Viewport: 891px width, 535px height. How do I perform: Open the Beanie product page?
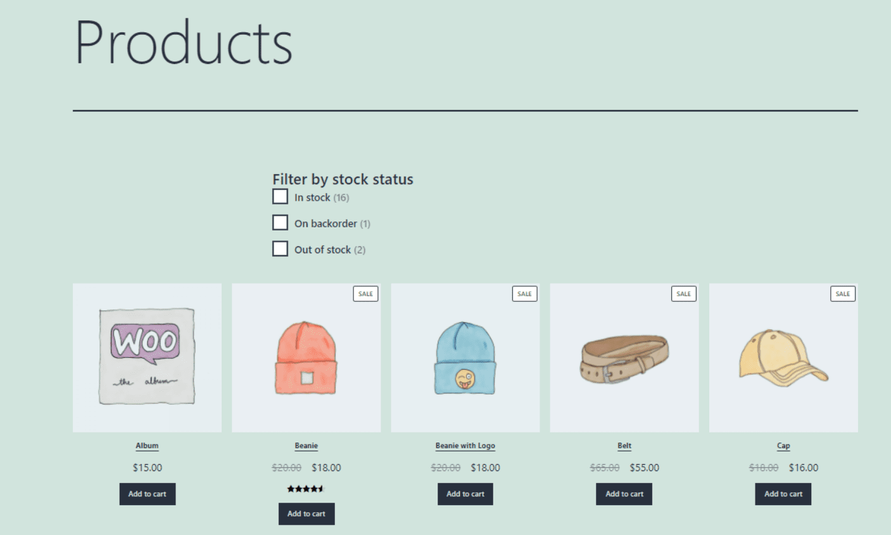point(306,445)
